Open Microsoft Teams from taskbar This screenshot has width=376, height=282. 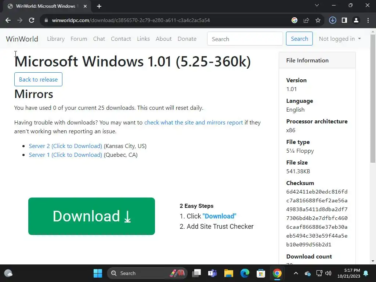tap(213, 273)
